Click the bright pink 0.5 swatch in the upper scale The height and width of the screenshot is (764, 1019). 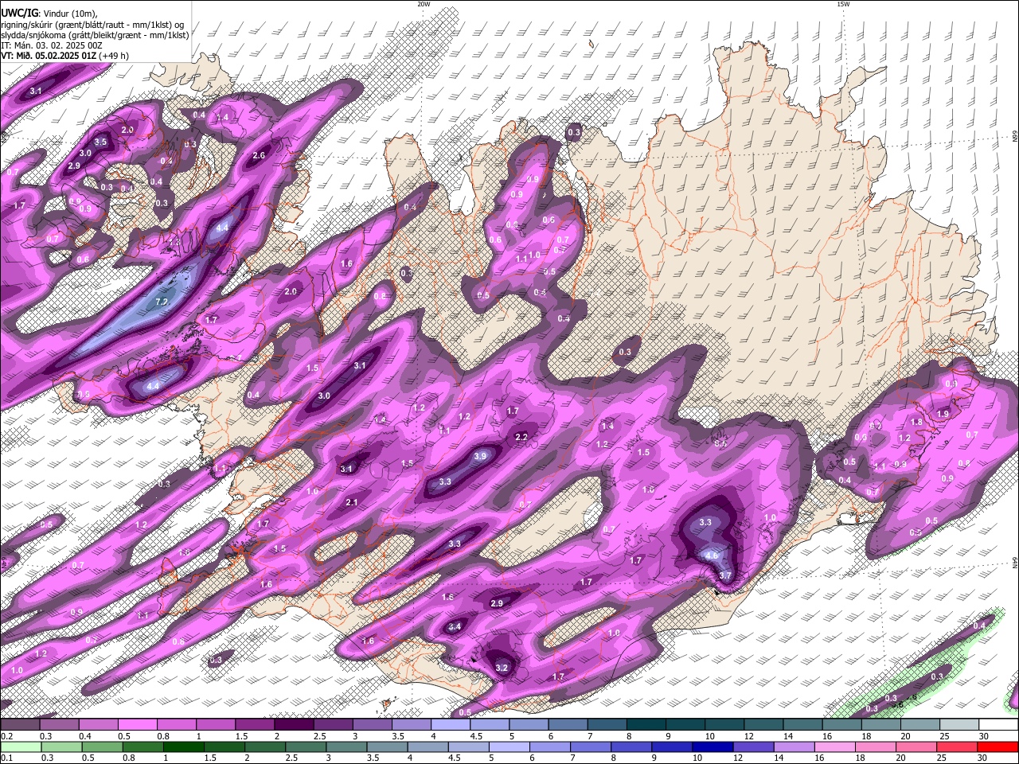[x=137, y=725]
